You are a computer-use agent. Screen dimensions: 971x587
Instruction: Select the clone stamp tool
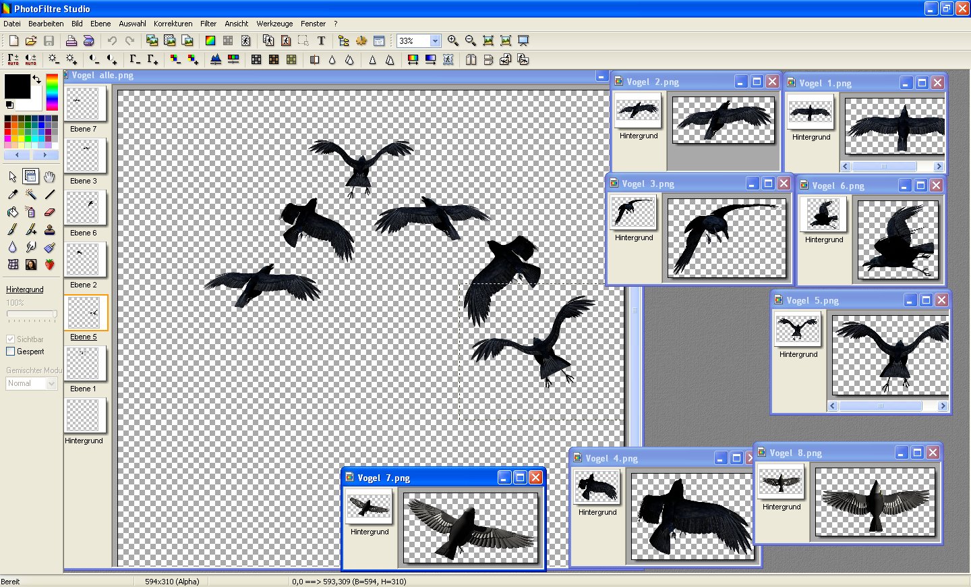click(49, 229)
